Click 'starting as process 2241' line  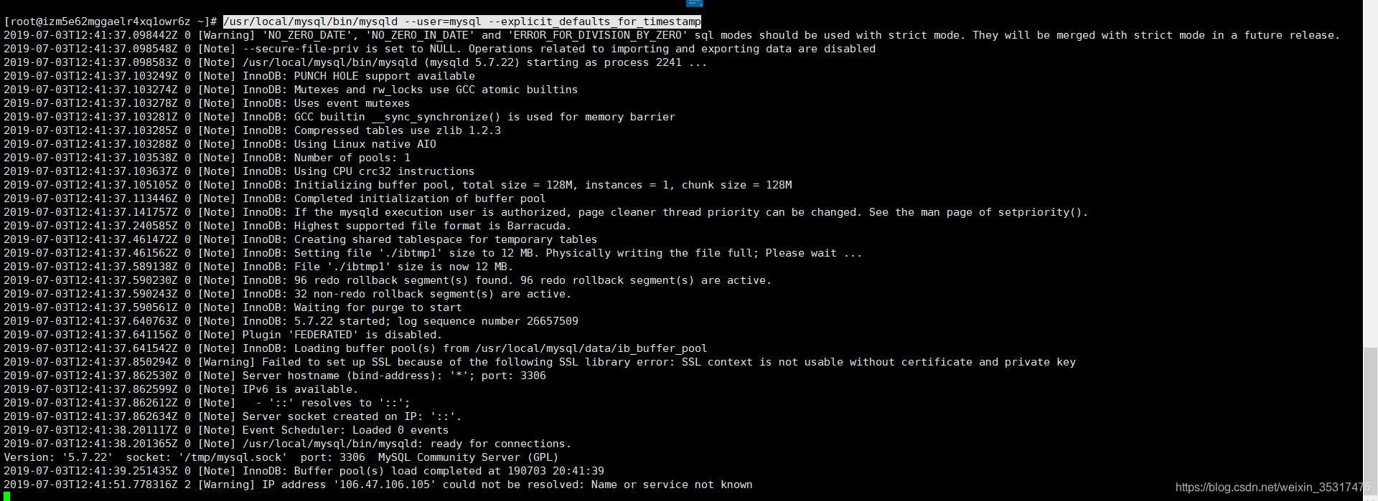(355, 62)
